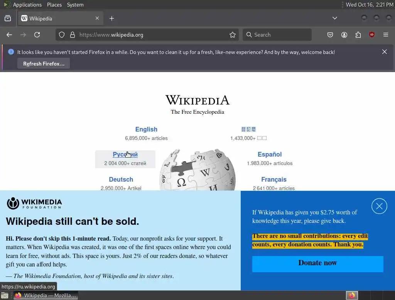This screenshot has height=300, width=395.
Task: Open the tracking protection shield icon
Action: tap(62, 35)
